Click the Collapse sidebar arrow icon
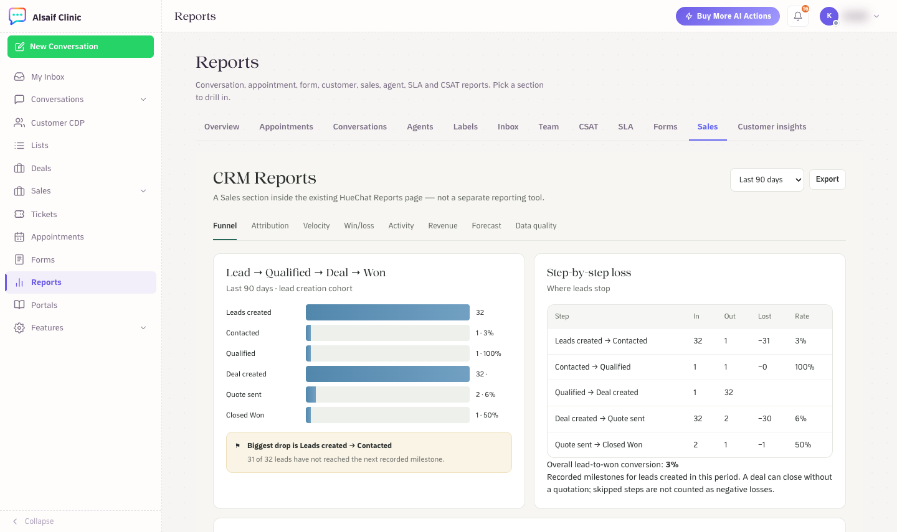897x532 pixels. tap(15, 521)
